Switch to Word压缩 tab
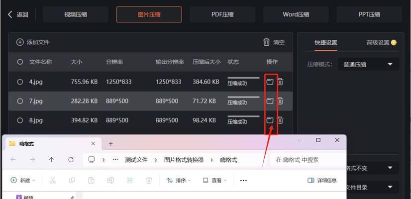Image resolution: width=411 pixels, height=199 pixels. [296, 15]
